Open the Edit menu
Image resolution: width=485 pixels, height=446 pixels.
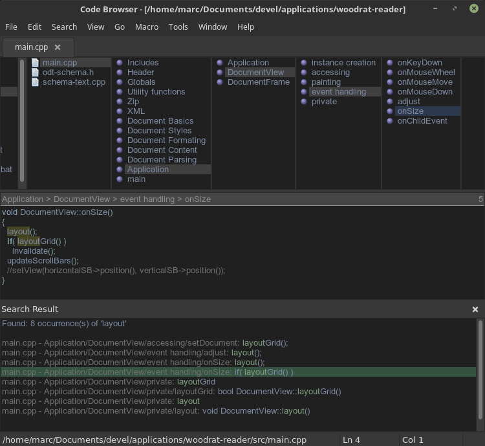[x=35, y=27]
